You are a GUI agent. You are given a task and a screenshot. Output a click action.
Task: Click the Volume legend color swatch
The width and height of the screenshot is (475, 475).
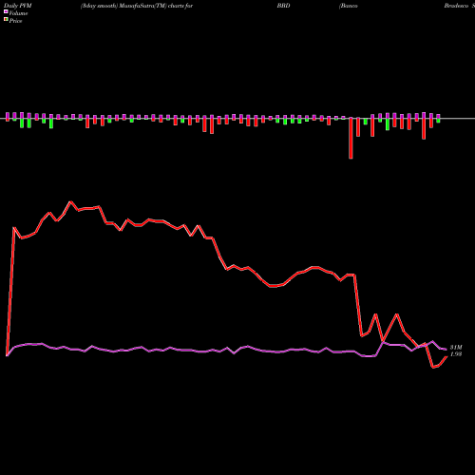(x=6, y=11)
